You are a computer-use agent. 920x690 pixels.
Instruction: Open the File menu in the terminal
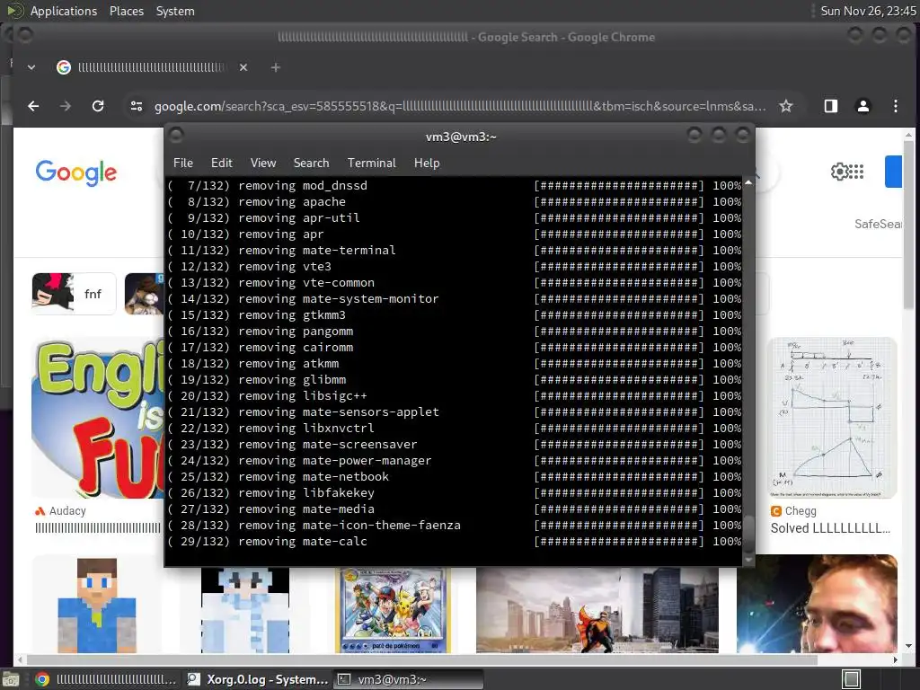point(183,164)
